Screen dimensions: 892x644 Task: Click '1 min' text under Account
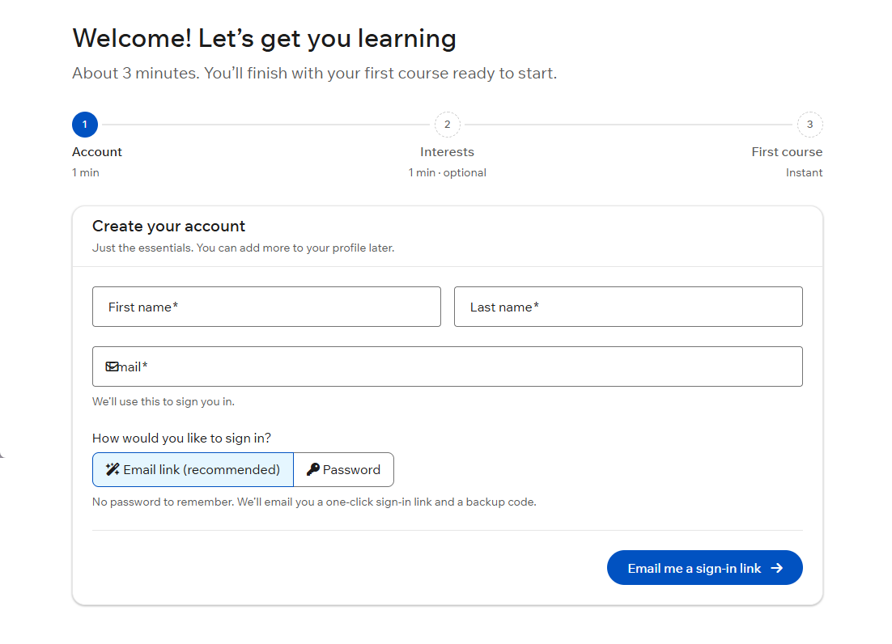(x=85, y=173)
